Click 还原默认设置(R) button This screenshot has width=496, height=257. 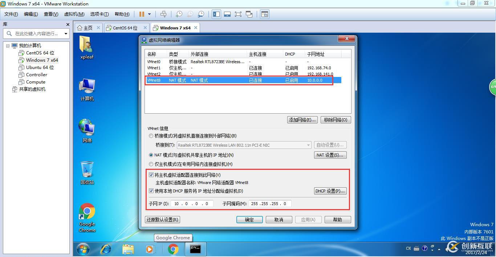(x=162, y=220)
